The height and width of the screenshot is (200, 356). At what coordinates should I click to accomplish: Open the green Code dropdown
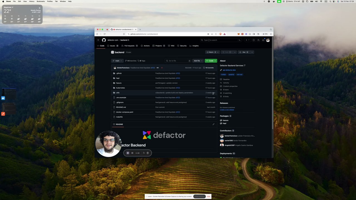tap(211, 61)
